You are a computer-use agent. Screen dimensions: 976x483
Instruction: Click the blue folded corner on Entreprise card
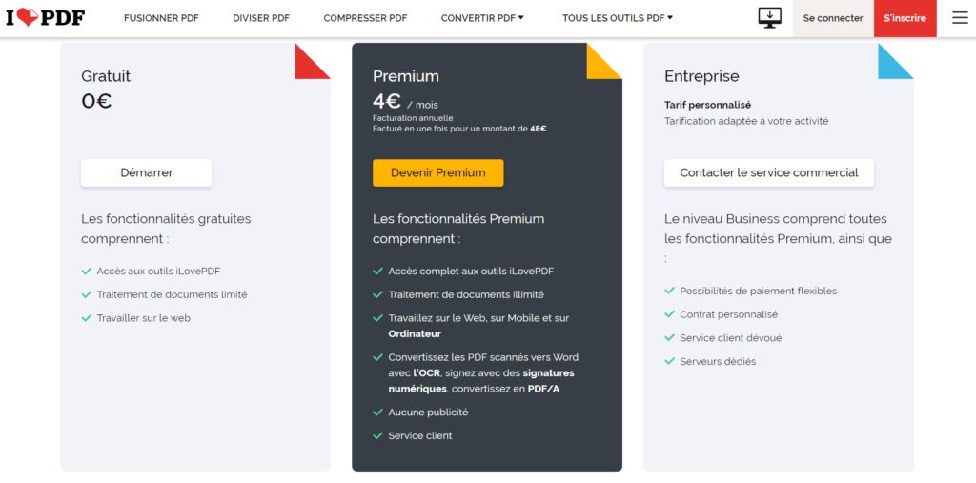[895, 61]
